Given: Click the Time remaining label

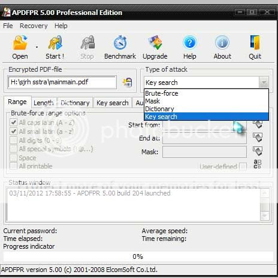Looking at the screenshot, I should [x=164, y=239].
